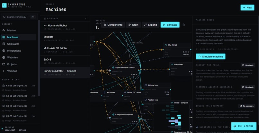Select the Millibots machine
259x133 pixels.
pyautogui.click(x=65, y=38)
